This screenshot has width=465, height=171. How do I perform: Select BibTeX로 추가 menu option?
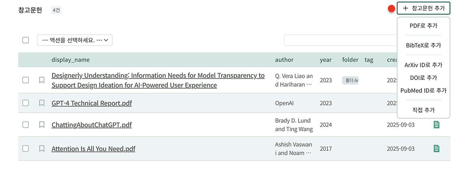click(423, 45)
